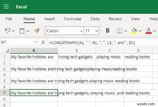Viewport: 158px width, 107px height.
Task: Switch to the Home tab
Action: pos(29,19)
